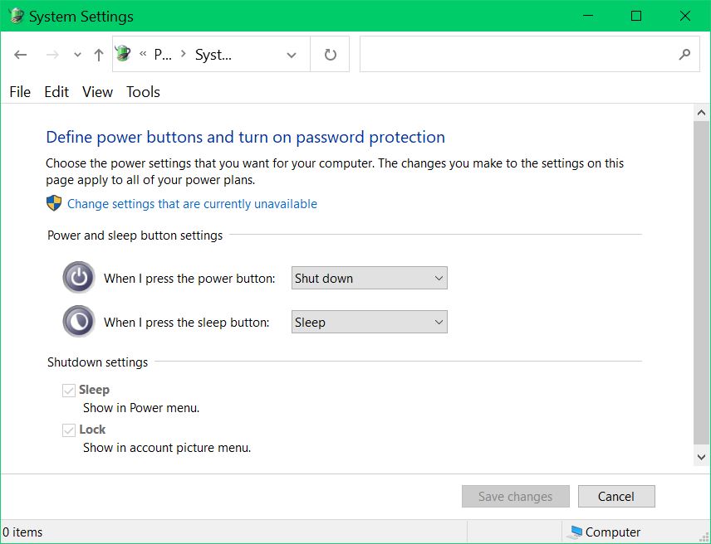Click the Back navigation arrow
Viewport: 711px width, 544px height.
pos(21,55)
